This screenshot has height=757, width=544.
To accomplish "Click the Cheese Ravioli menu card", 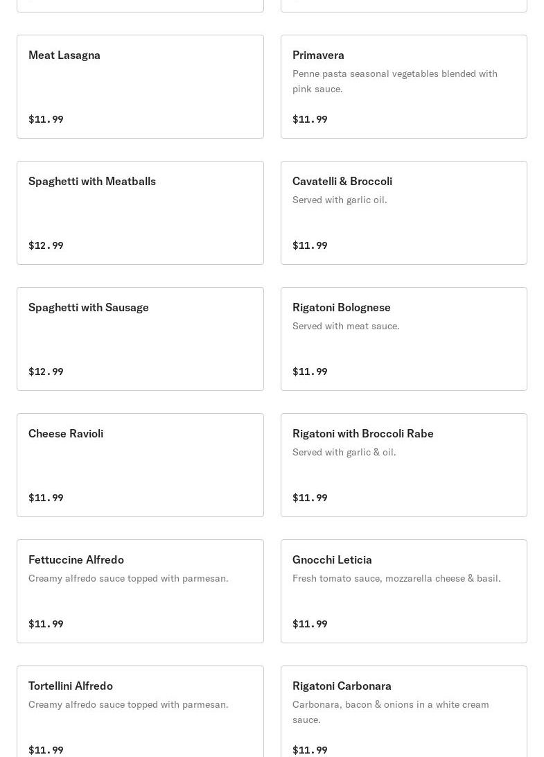I will pyautogui.click(x=140, y=465).
